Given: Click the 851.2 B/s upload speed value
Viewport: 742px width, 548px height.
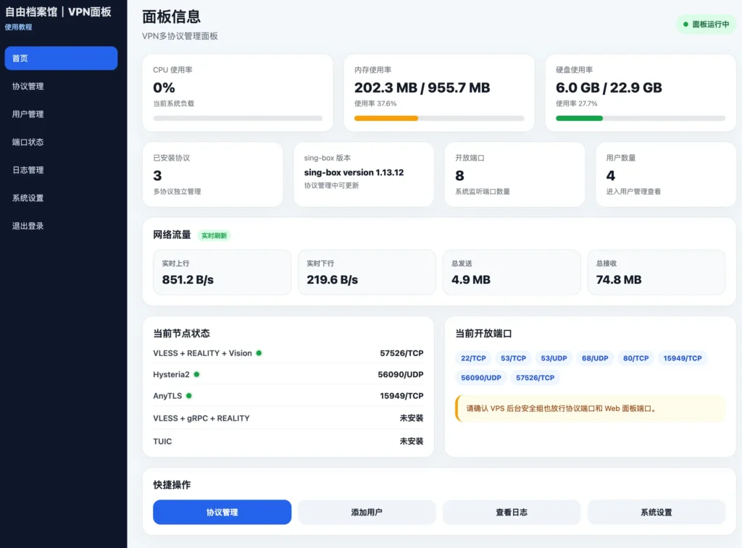Looking at the screenshot, I should click(188, 279).
